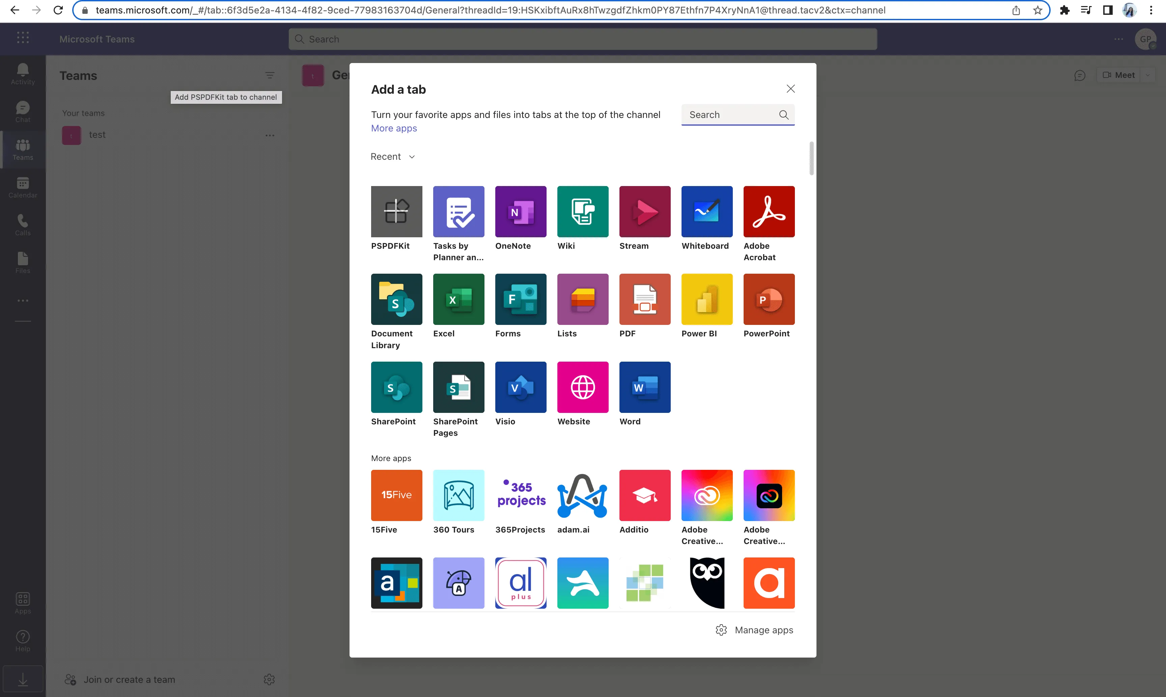Add Tasks by Planner app tab
1166x697 pixels.
point(459,211)
